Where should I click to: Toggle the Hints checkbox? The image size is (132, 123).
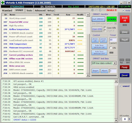coord(123,11)
